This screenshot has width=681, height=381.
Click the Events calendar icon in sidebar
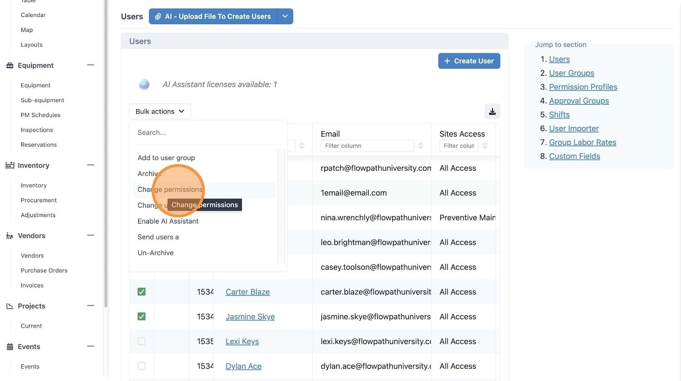click(x=10, y=347)
